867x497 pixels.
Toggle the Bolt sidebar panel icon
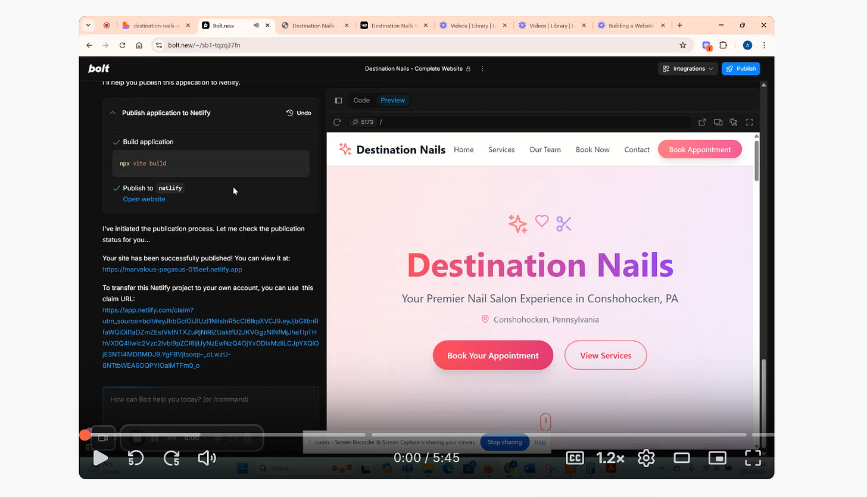(338, 101)
